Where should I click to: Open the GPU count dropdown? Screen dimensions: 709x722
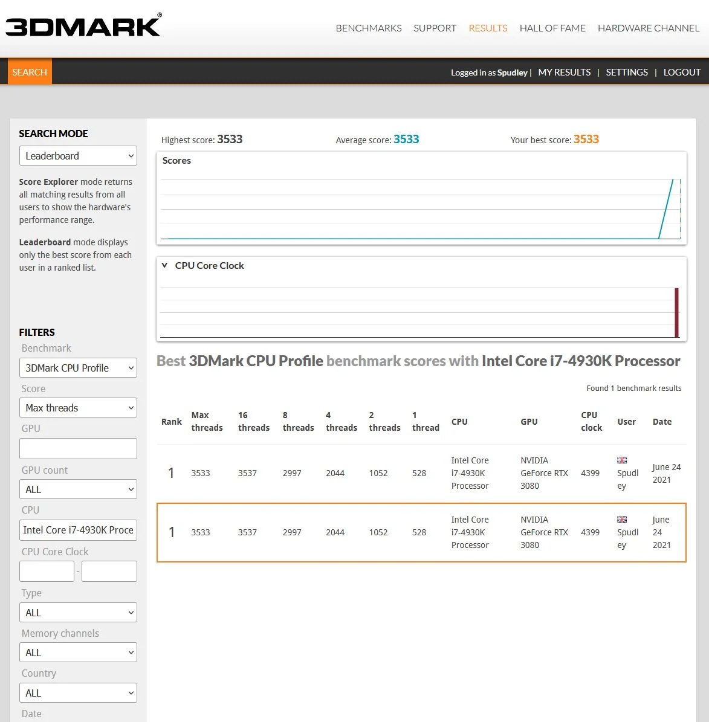point(79,489)
